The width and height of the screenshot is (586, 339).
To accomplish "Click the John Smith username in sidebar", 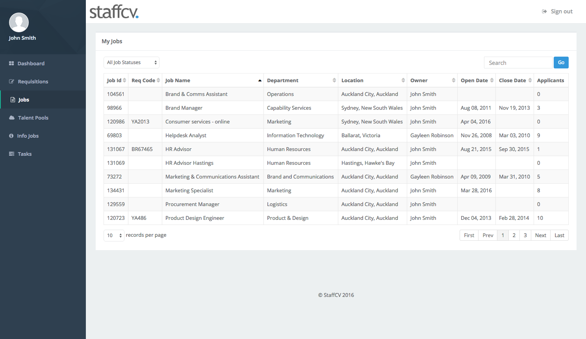I will click(22, 38).
